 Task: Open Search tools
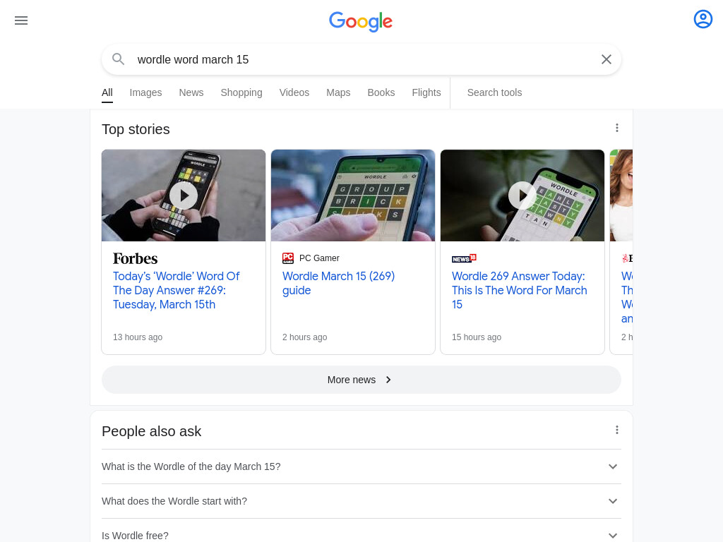[494, 92]
